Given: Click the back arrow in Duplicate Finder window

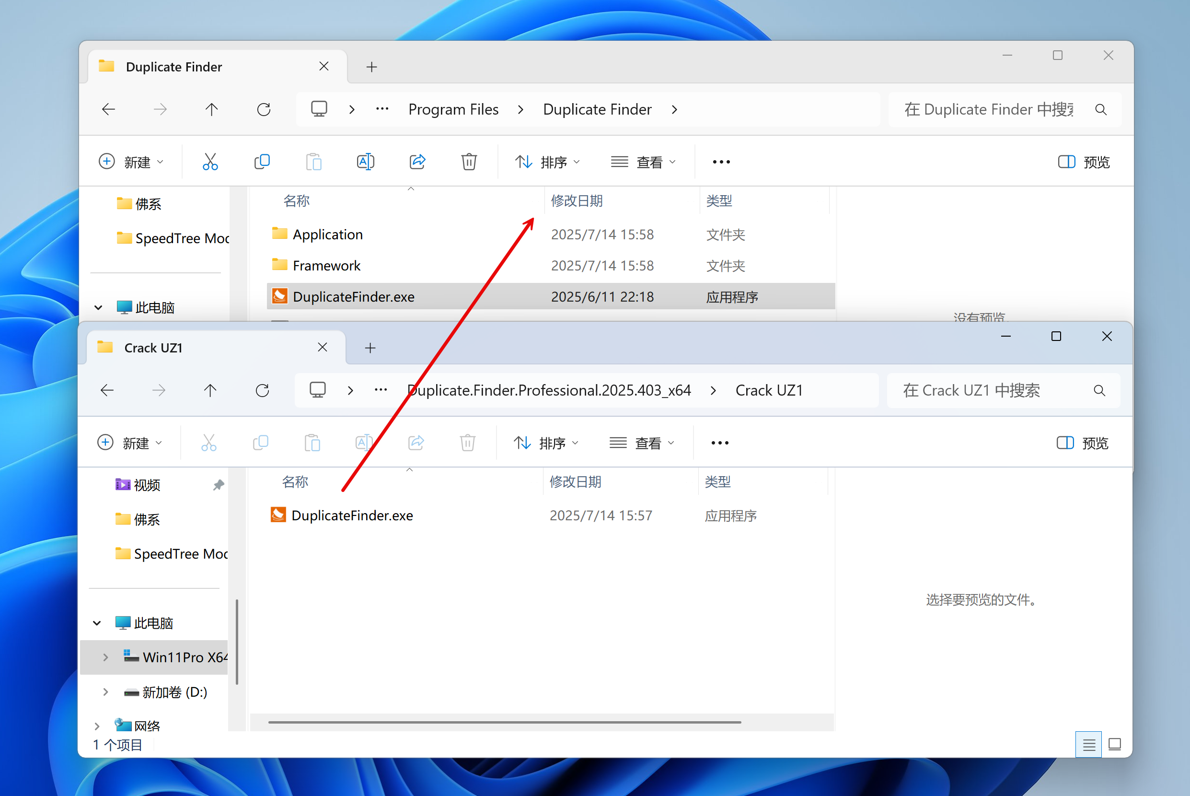Looking at the screenshot, I should coord(108,110).
